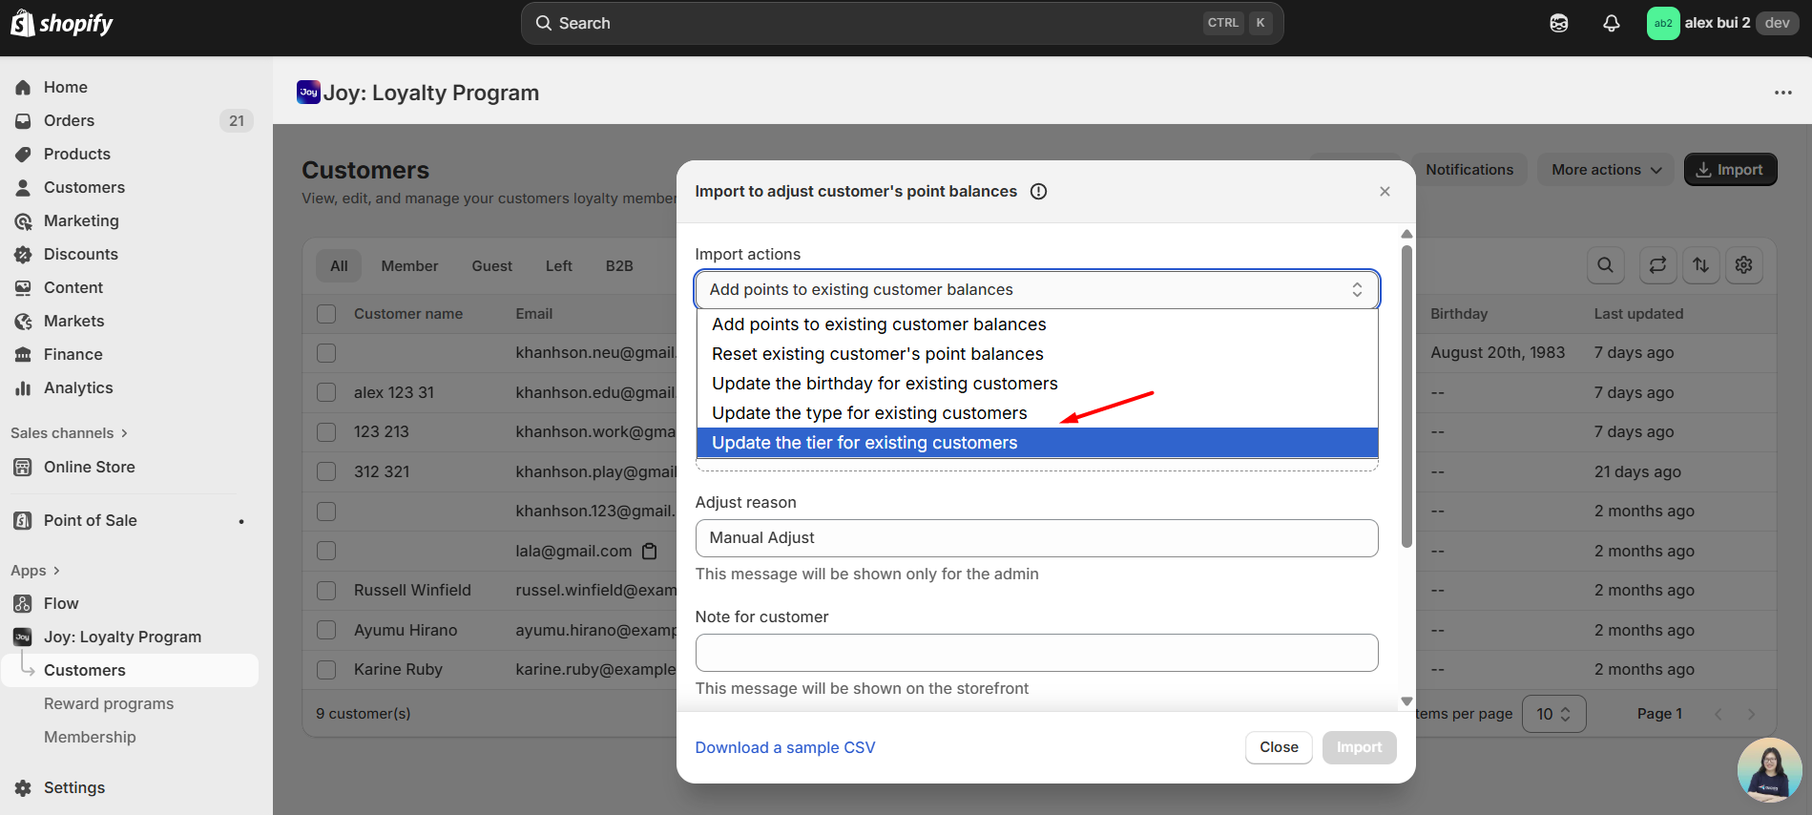Choose 'Update the tier for existing customers' option
Image resolution: width=1812 pixels, height=815 pixels.
coord(864,443)
